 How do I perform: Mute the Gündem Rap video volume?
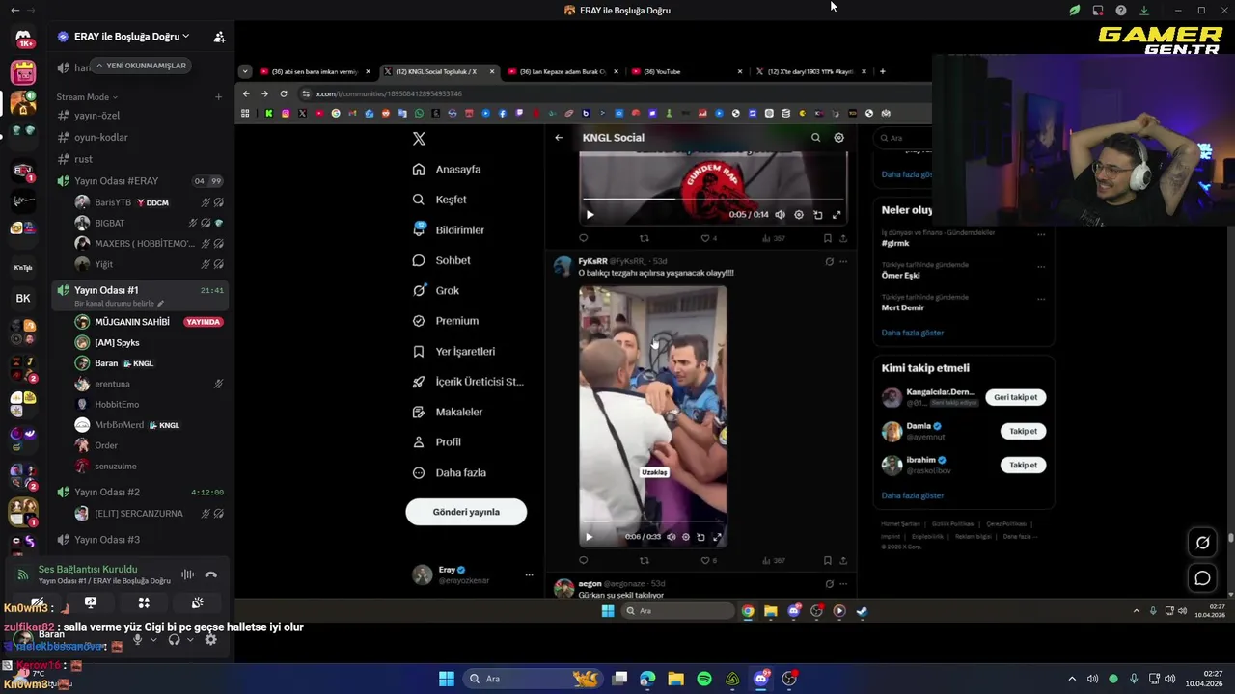click(781, 215)
